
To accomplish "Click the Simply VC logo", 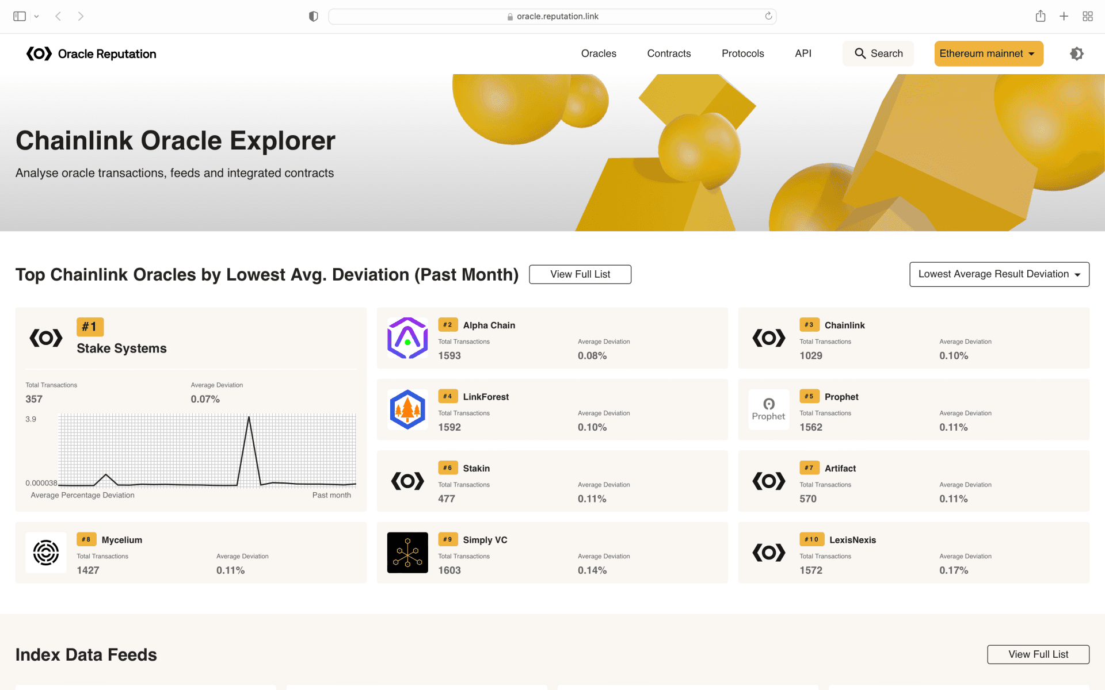I will (x=407, y=553).
